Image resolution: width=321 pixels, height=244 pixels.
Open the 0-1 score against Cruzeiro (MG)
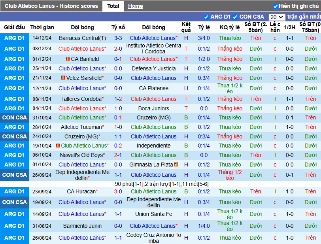click(x=118, y=117)
